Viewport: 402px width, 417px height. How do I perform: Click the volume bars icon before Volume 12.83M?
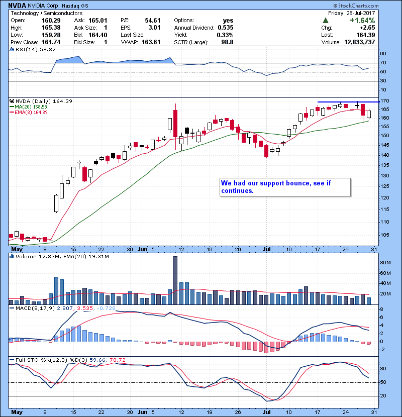pyautogui.click(x=12, y=256)
